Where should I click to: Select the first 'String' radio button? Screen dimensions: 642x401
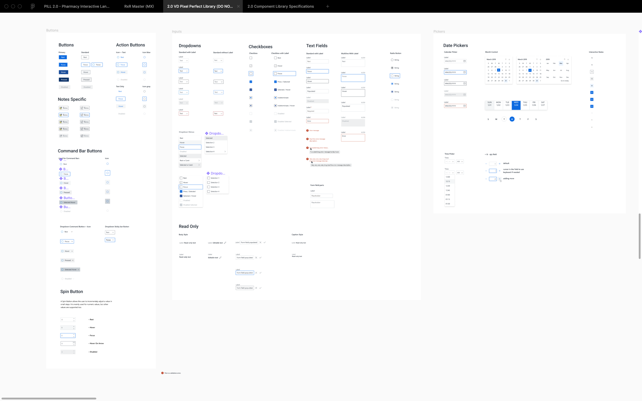point(392,60)
